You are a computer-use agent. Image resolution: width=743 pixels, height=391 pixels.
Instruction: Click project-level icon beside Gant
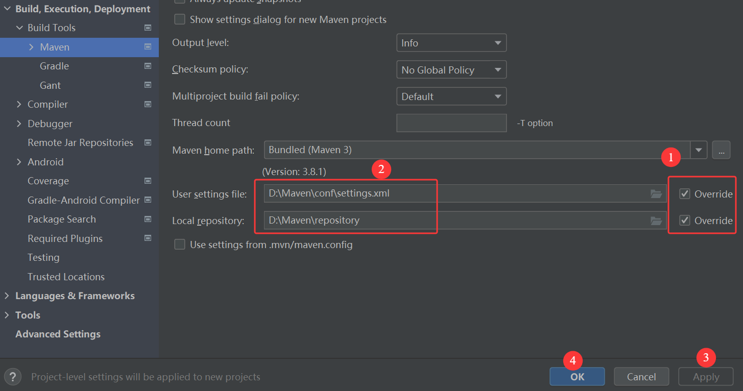(148, 85)
